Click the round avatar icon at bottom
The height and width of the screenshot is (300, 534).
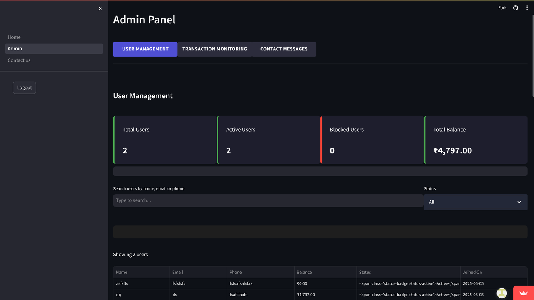502,293
